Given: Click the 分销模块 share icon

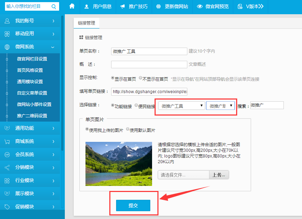Looking at the screenshot, I should [7, 167].
